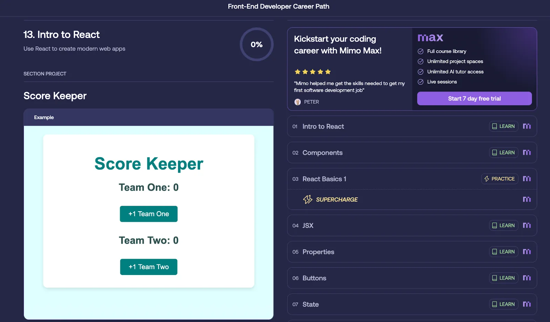Start the 7 day free trial

[474, 99]
